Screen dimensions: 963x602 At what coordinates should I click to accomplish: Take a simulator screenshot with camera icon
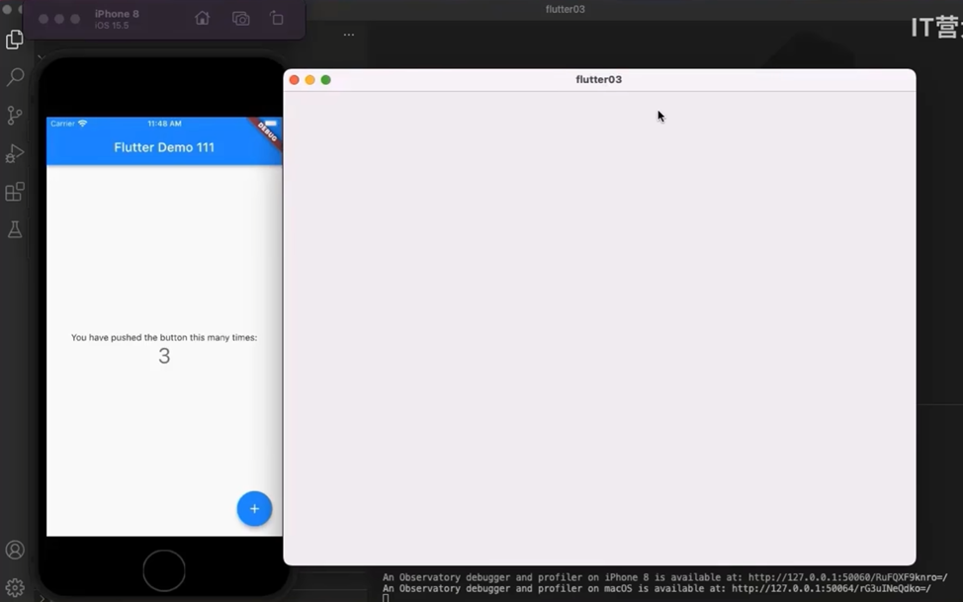[x=241, y=19]
